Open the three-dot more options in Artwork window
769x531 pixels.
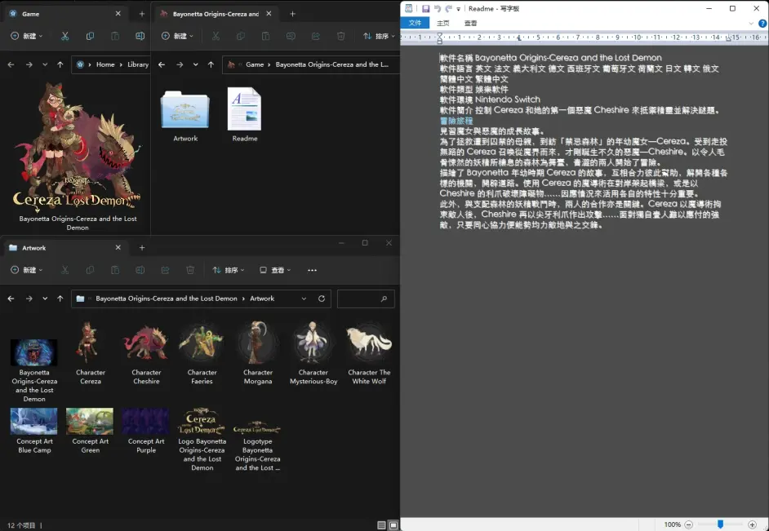312,270
